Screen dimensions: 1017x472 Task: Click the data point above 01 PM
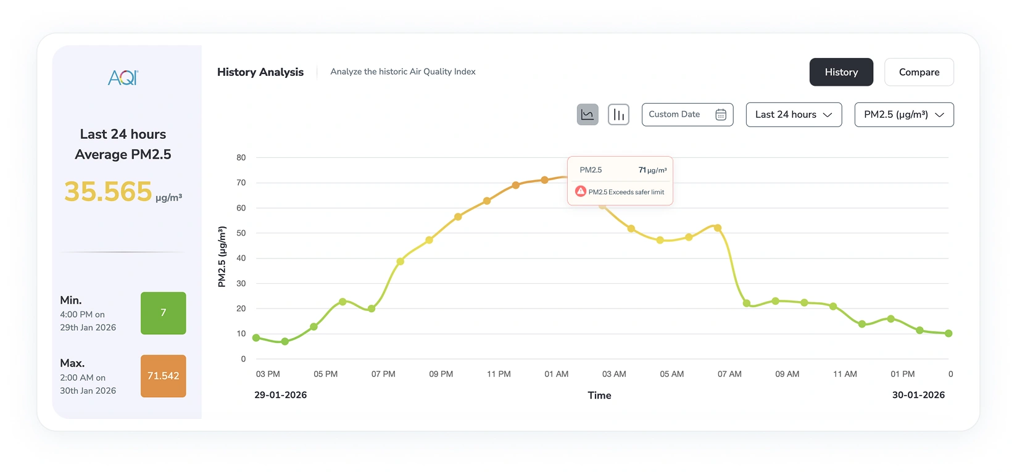point(891,319)
